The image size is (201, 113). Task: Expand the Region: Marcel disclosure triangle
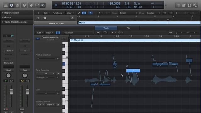(3, 13)
